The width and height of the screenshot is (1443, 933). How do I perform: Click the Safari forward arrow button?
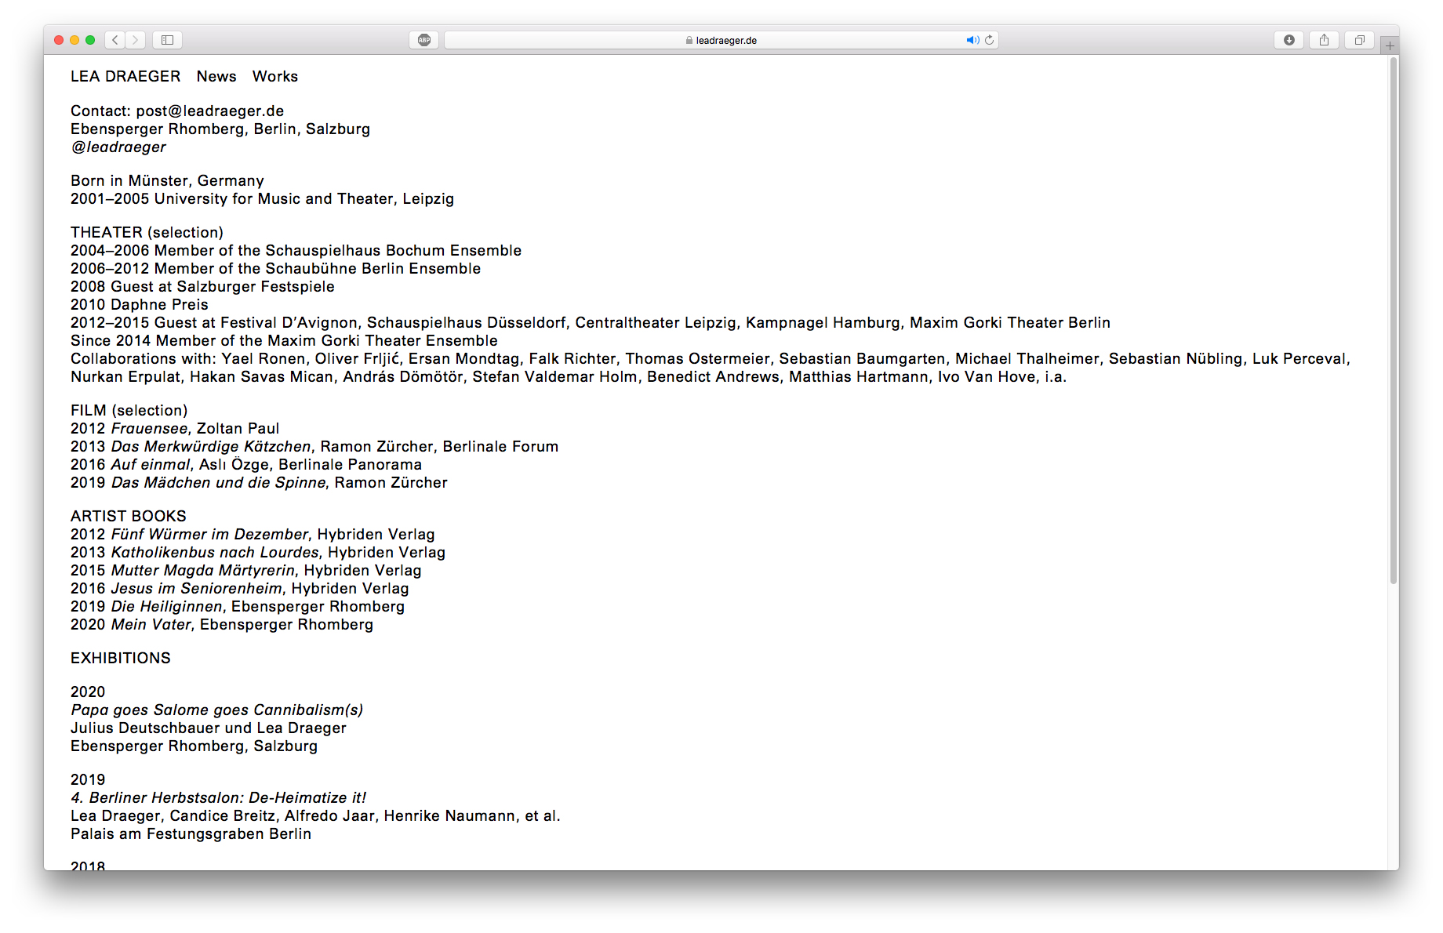(136, 40)
